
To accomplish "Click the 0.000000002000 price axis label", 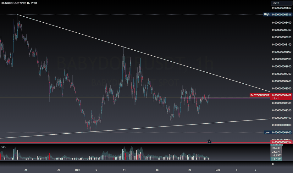I will [x=282, y=125].
